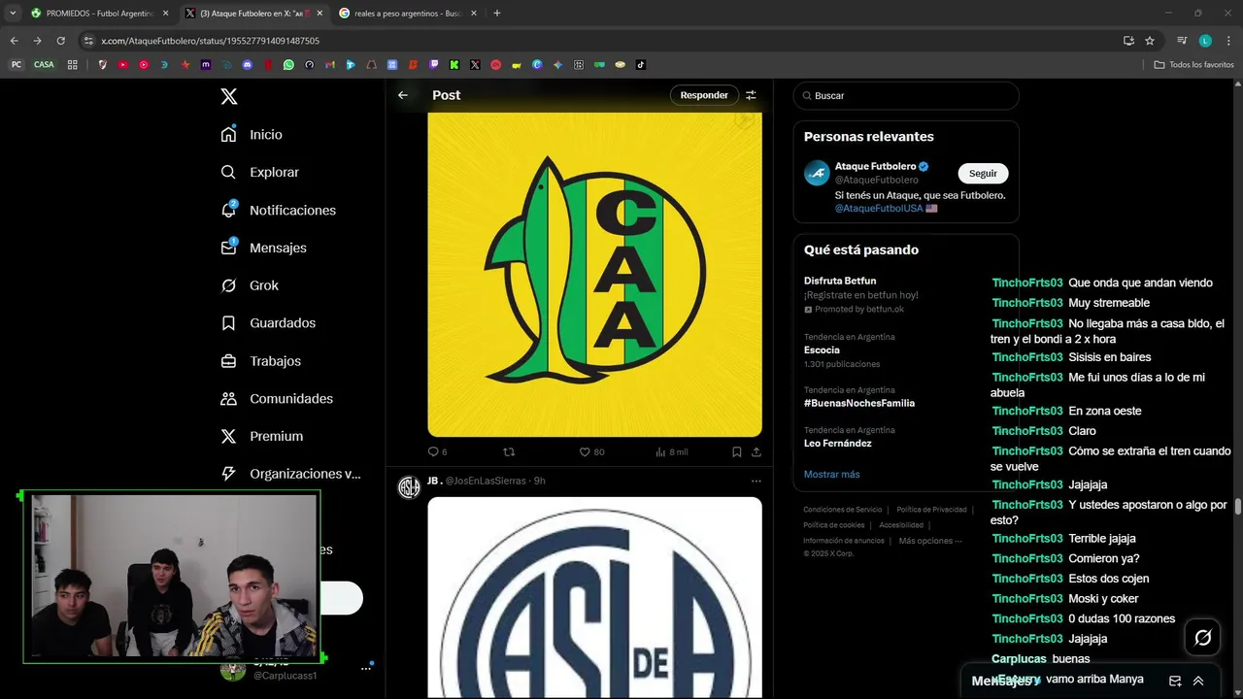Switch to reales a peso argentinos tab
The image size is (1243, 699).
click(x=408, y=14)
